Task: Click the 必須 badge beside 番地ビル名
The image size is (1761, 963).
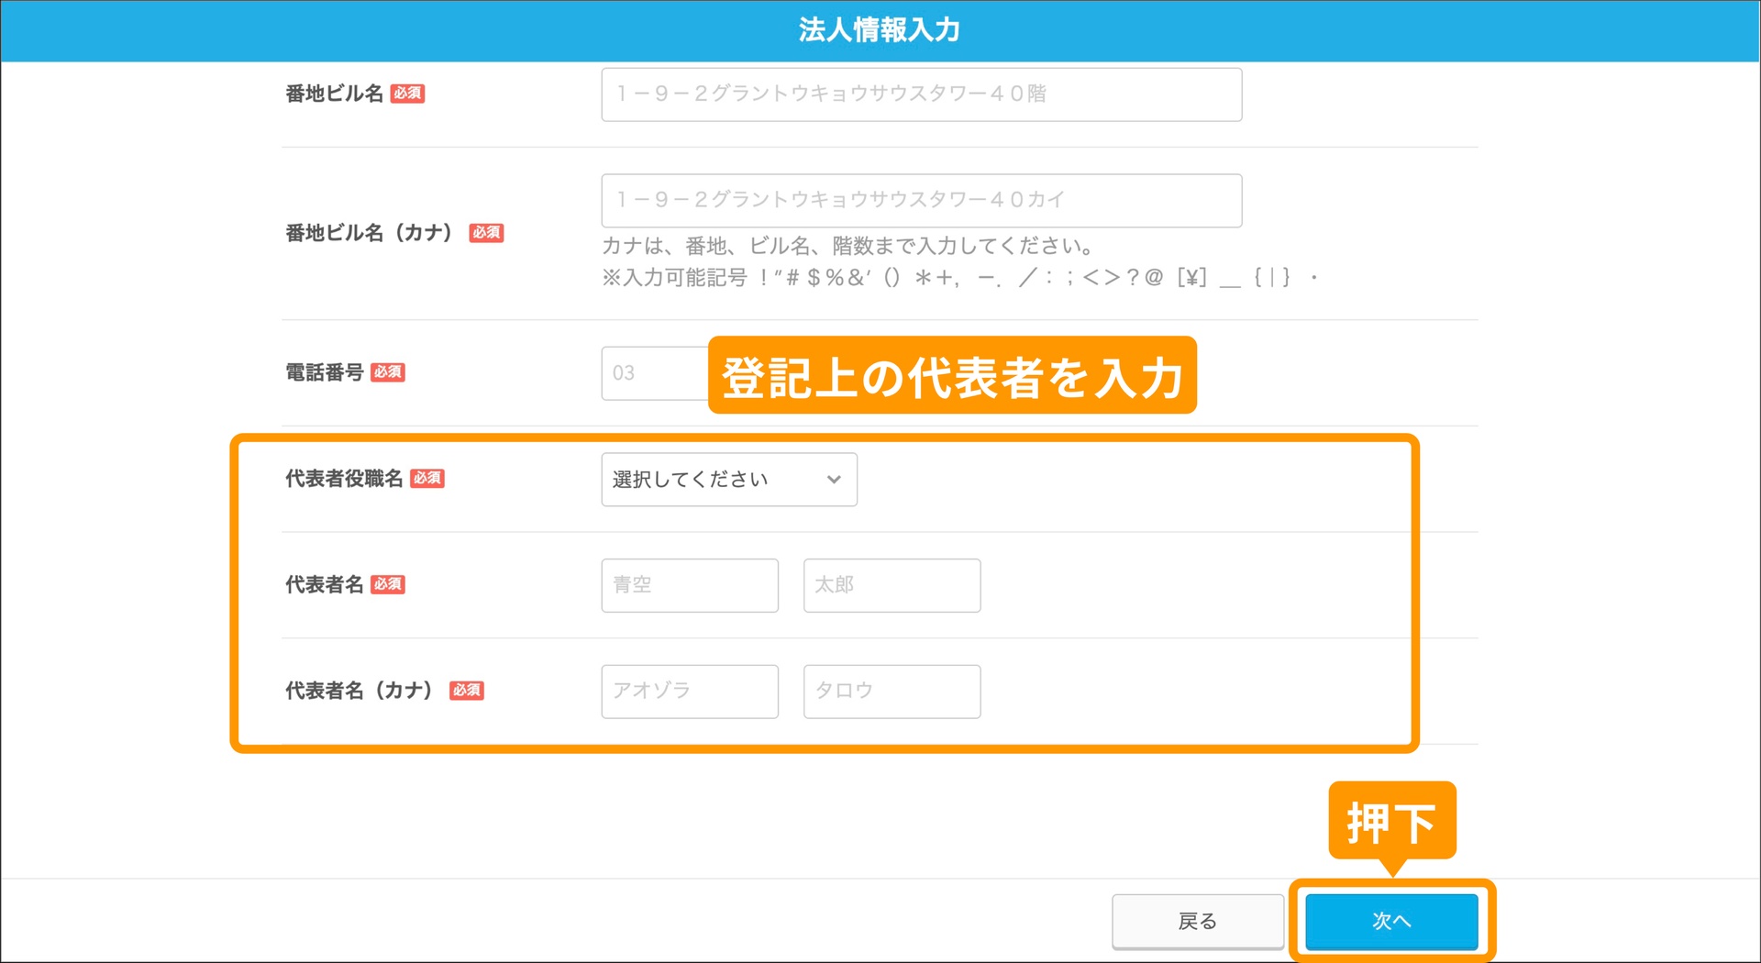Action: point(408,93)
